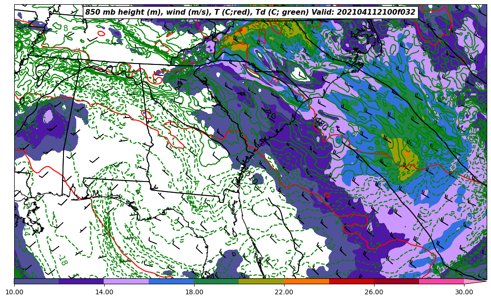Screen dimensions: 491x300
Task: Select the green 18–20 colorbar segment
Action: pyautogui.click(x=216, y=281)
